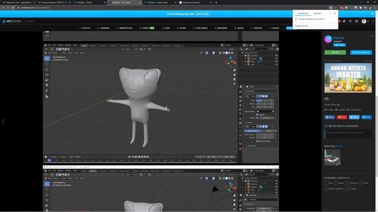Tick the always translate checkbox in popup
This screenshot has height=212, width=378.
[296, 19]
